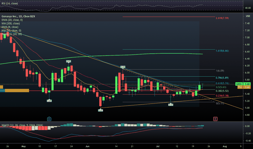
Task: Click the green 200 MA line label area value 6.60
Action: click(247, 52)
